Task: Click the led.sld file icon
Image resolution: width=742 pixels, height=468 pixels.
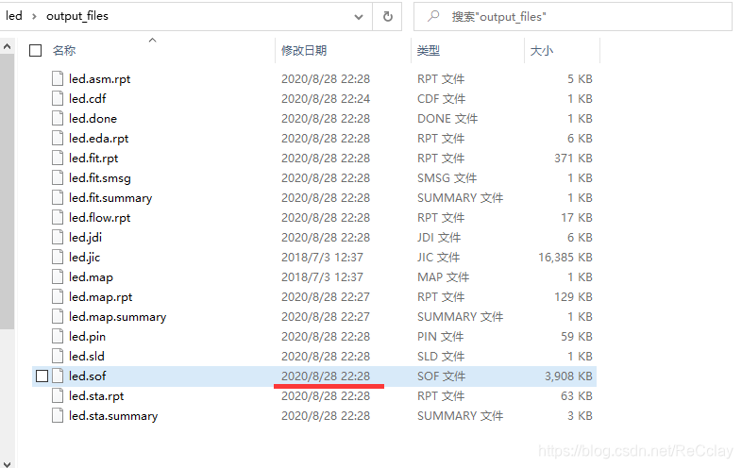Action: tap(58, 357)
